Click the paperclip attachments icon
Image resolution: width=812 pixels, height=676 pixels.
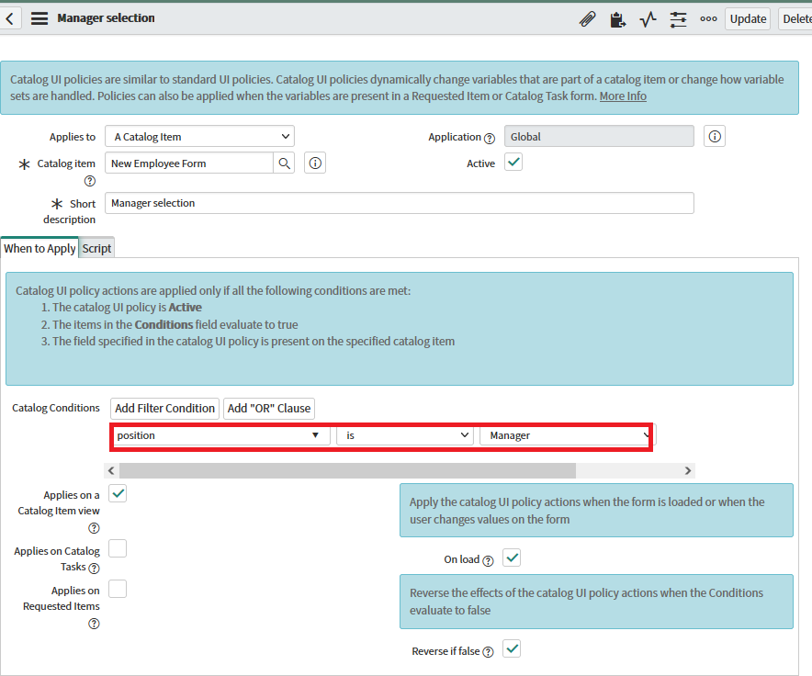tap(587, 19)
